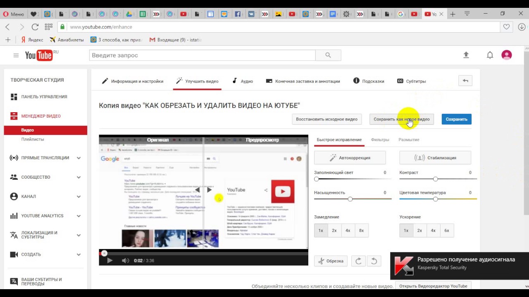Open Конечная заставка и аннотации tab
The height and width of the screenshot is (297, 529).
[x=303, y=81]
